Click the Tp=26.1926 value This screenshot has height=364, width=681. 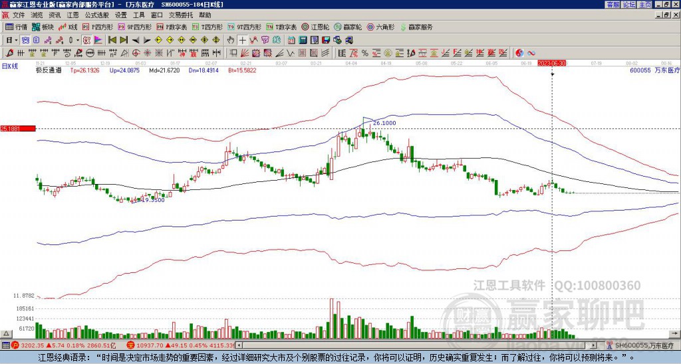click(x=84, y=70)
